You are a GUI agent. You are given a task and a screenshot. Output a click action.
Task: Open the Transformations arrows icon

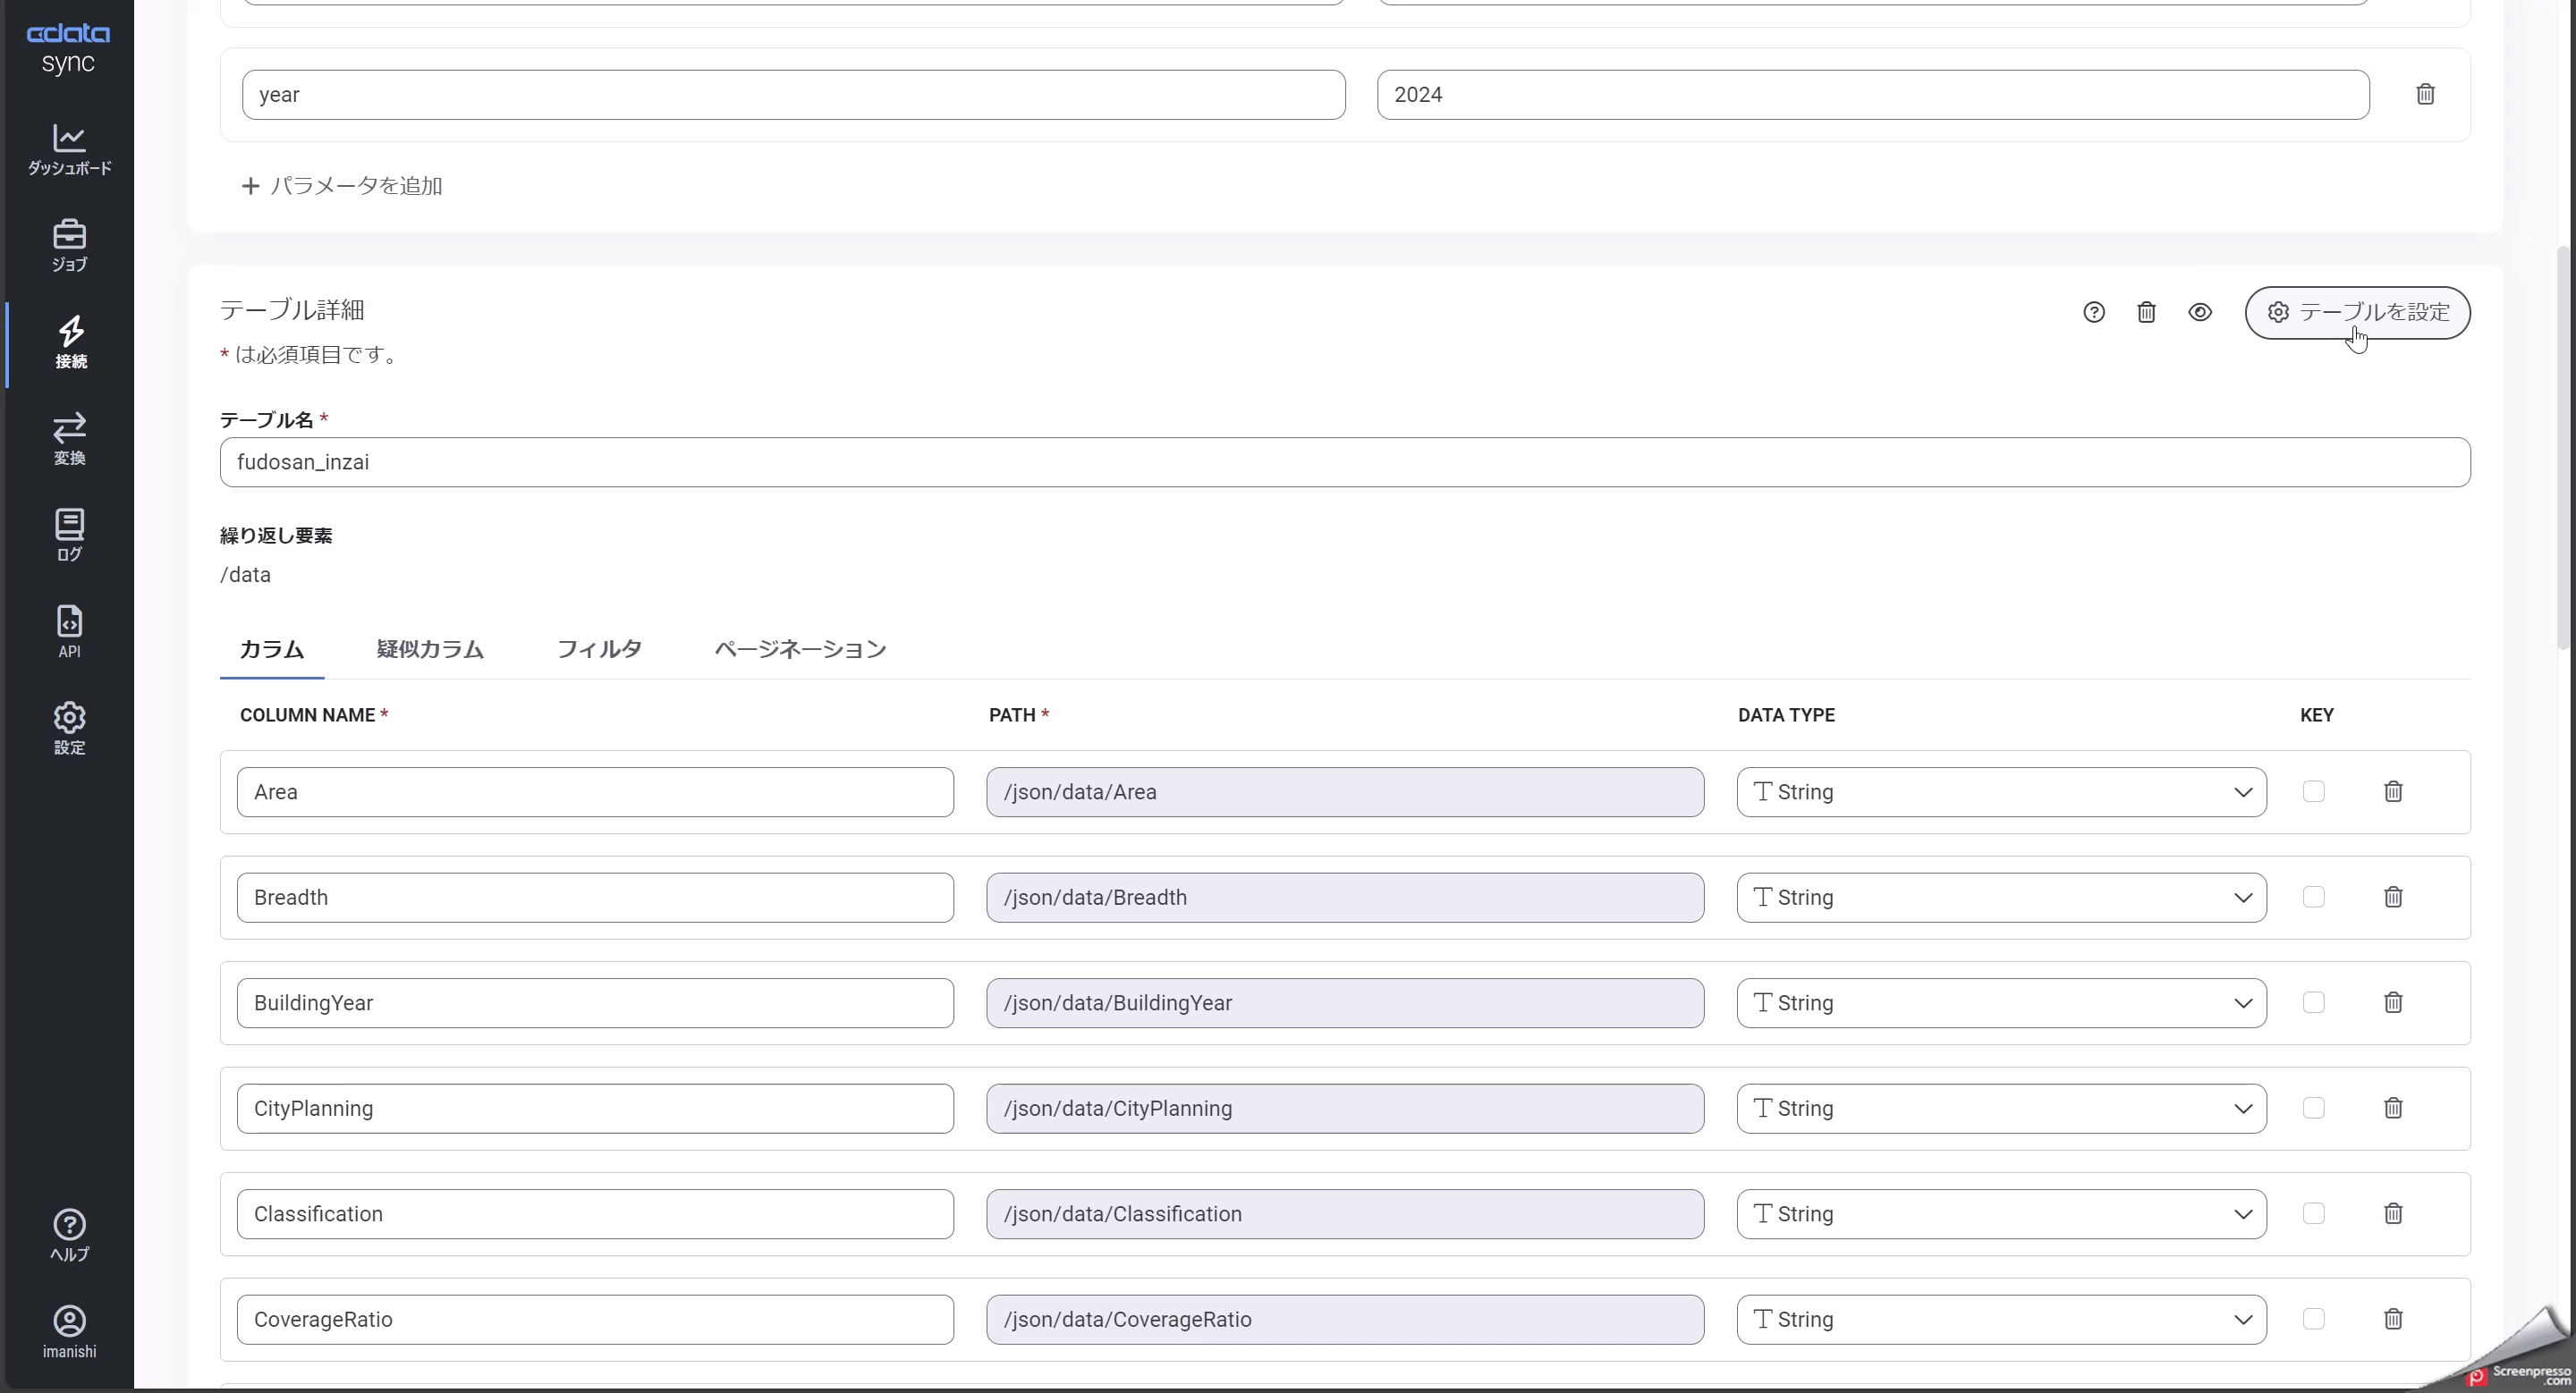click(69, 439)
